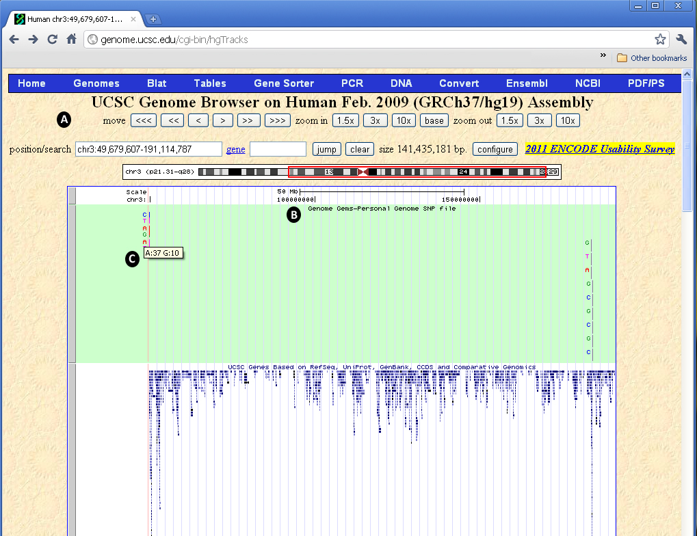Click the Genome Gems SNP track title
This screenshot has height=536, width=697.
382,209
